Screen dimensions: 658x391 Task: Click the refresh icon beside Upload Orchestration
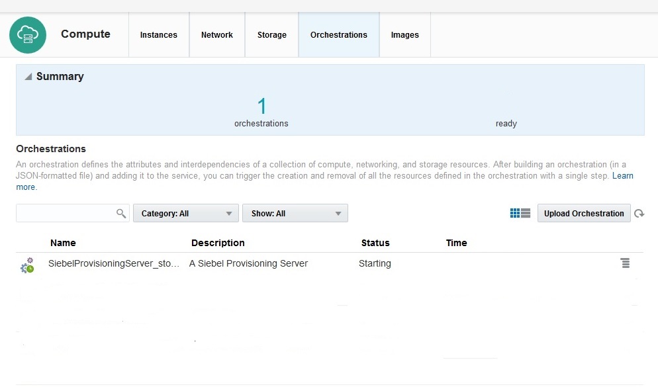639,213
